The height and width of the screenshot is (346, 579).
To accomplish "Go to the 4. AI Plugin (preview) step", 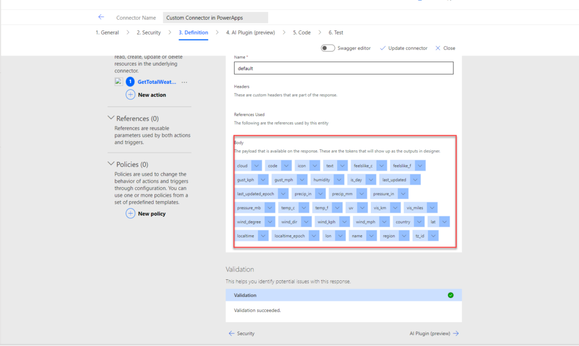I will click(250, 32).
